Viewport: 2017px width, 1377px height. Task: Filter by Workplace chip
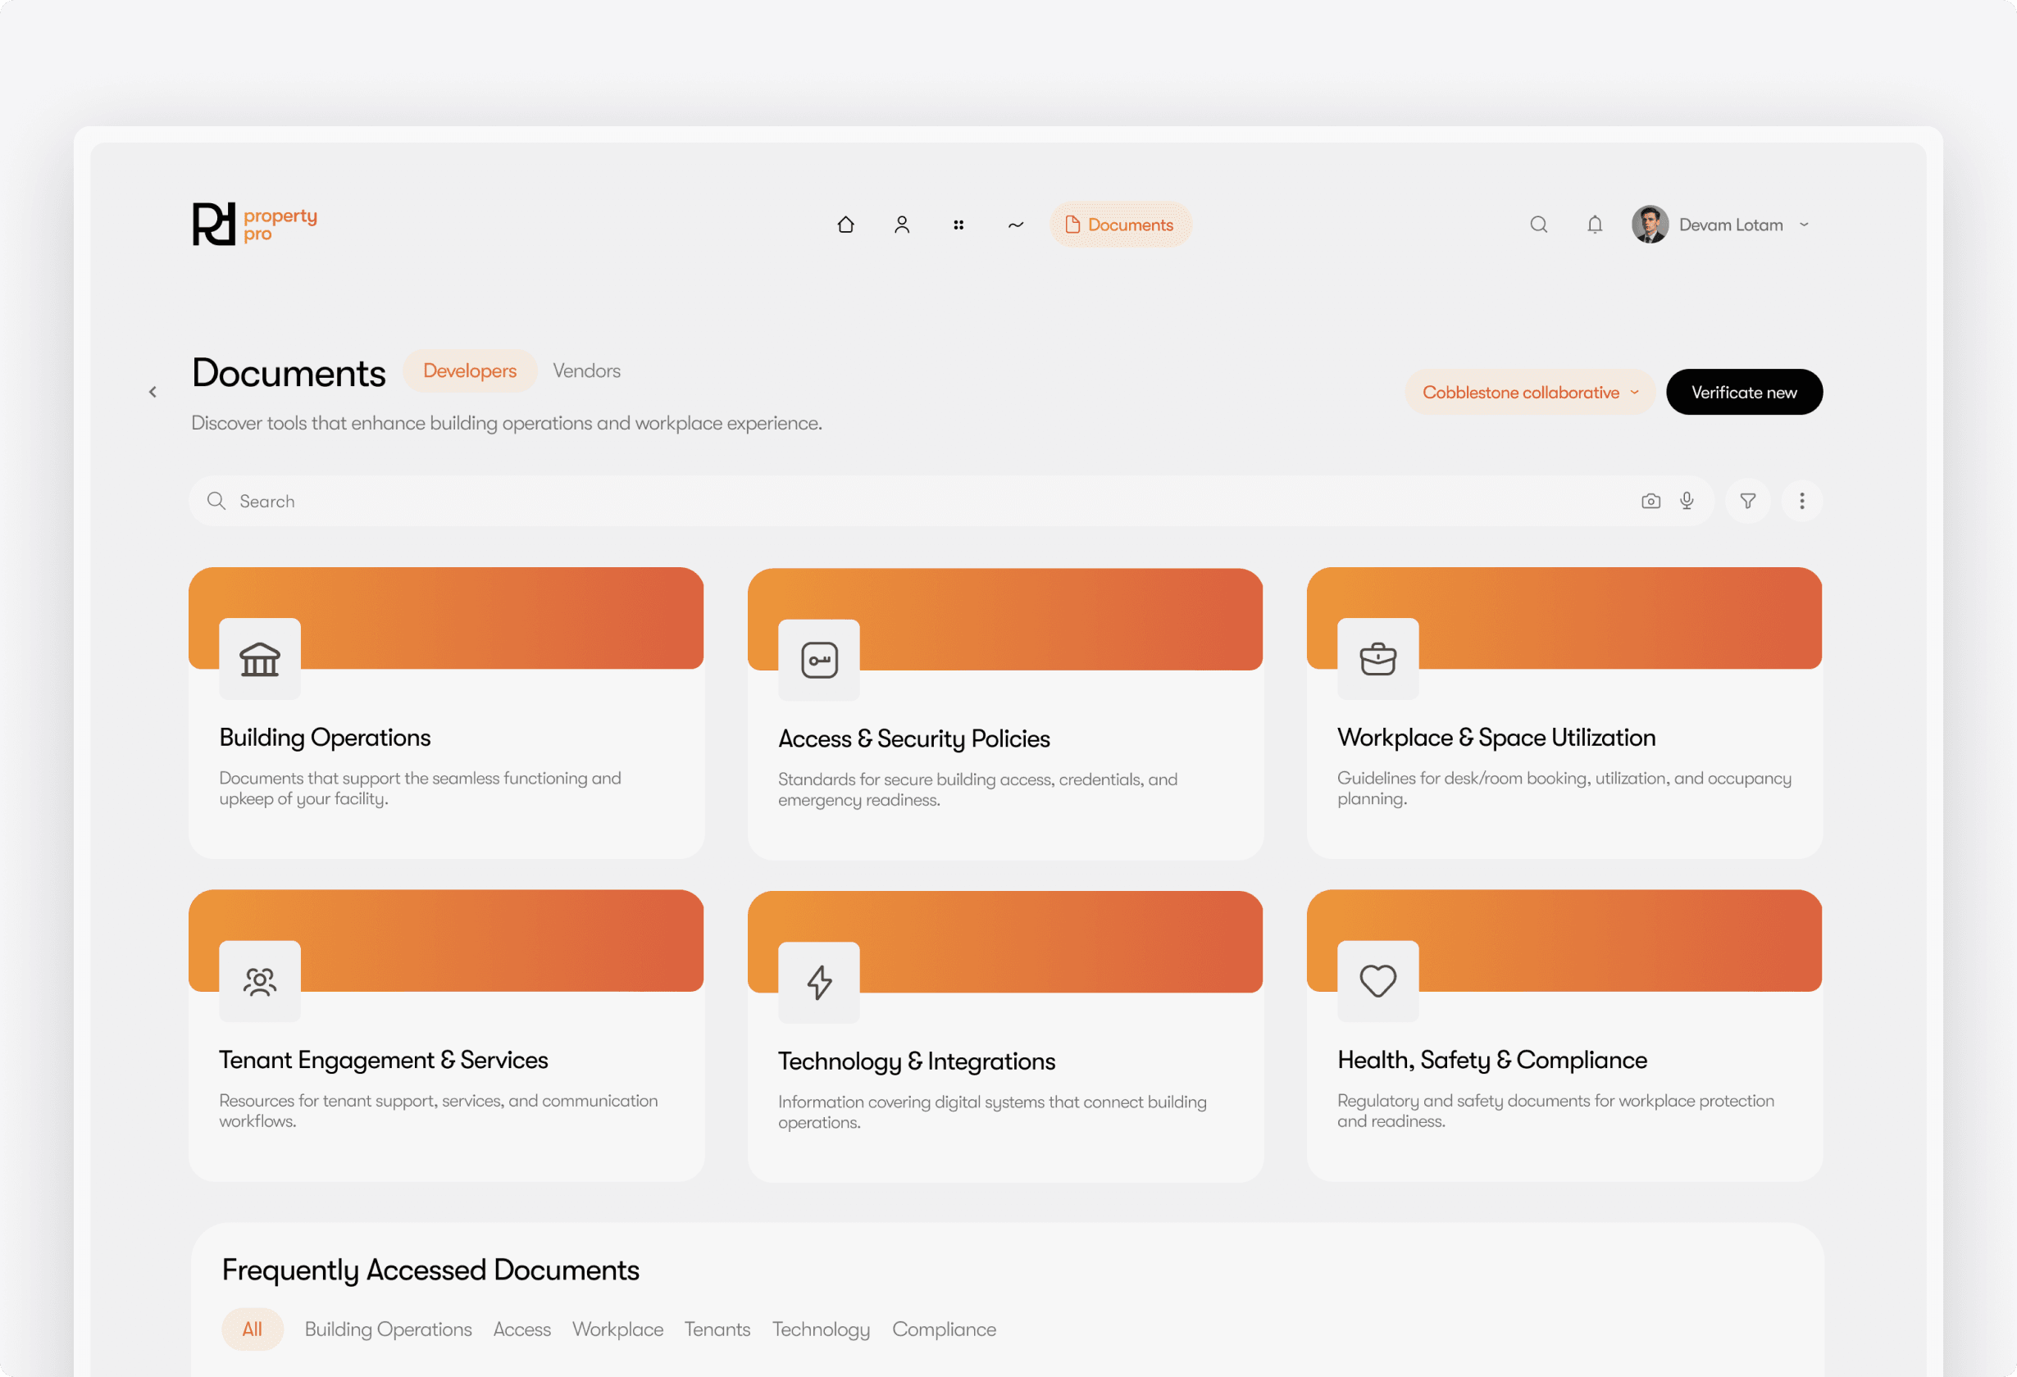point(617,1329)
